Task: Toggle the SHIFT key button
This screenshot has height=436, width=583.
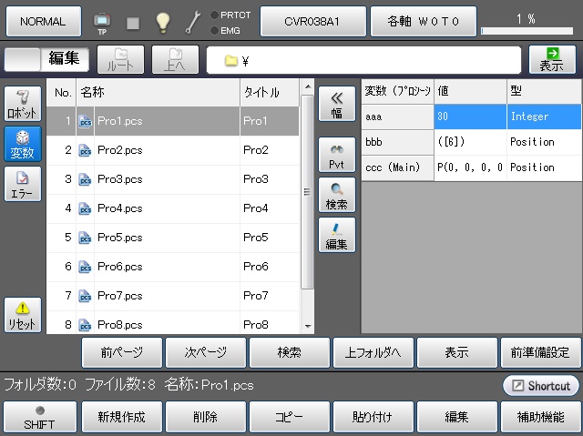Action: click(x=38, y=418)
